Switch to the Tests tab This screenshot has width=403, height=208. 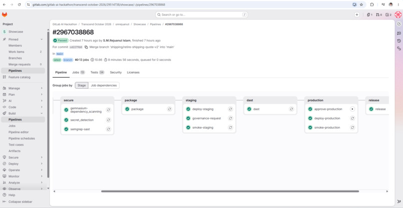pos(97,72)
